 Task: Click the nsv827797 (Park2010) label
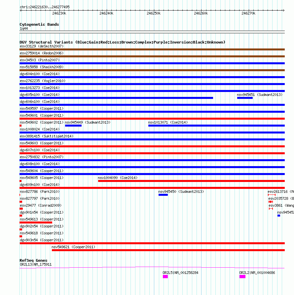point(40,198)
